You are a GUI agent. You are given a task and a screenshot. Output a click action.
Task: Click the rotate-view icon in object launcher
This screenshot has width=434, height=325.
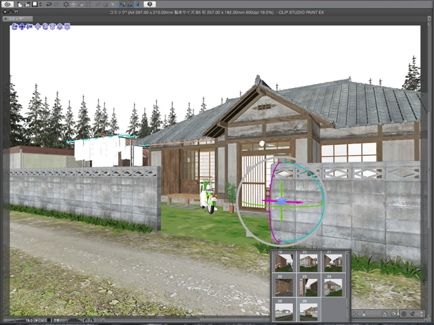click(393, 313)
